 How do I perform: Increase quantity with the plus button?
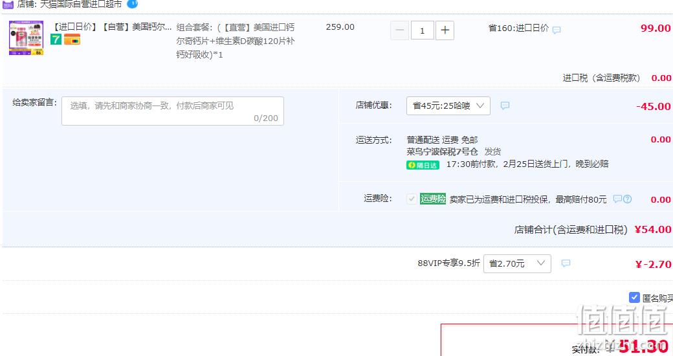click(x=445, y=30)
